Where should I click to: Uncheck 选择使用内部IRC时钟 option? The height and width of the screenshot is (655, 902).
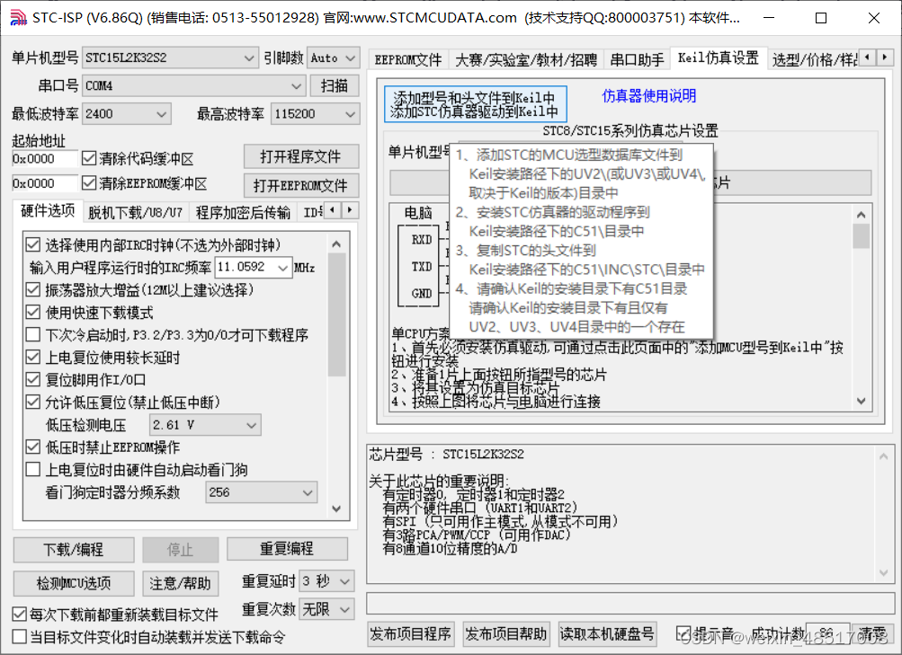pyautogui.click(x=32, y=244)
